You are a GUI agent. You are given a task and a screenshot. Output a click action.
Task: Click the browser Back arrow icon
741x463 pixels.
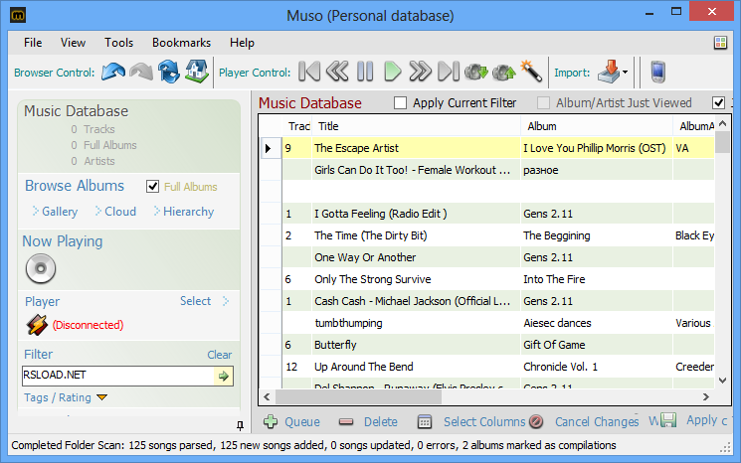(x=113, y=73)
